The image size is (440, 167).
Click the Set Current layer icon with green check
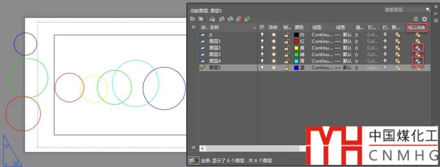(x=247, y=19)
